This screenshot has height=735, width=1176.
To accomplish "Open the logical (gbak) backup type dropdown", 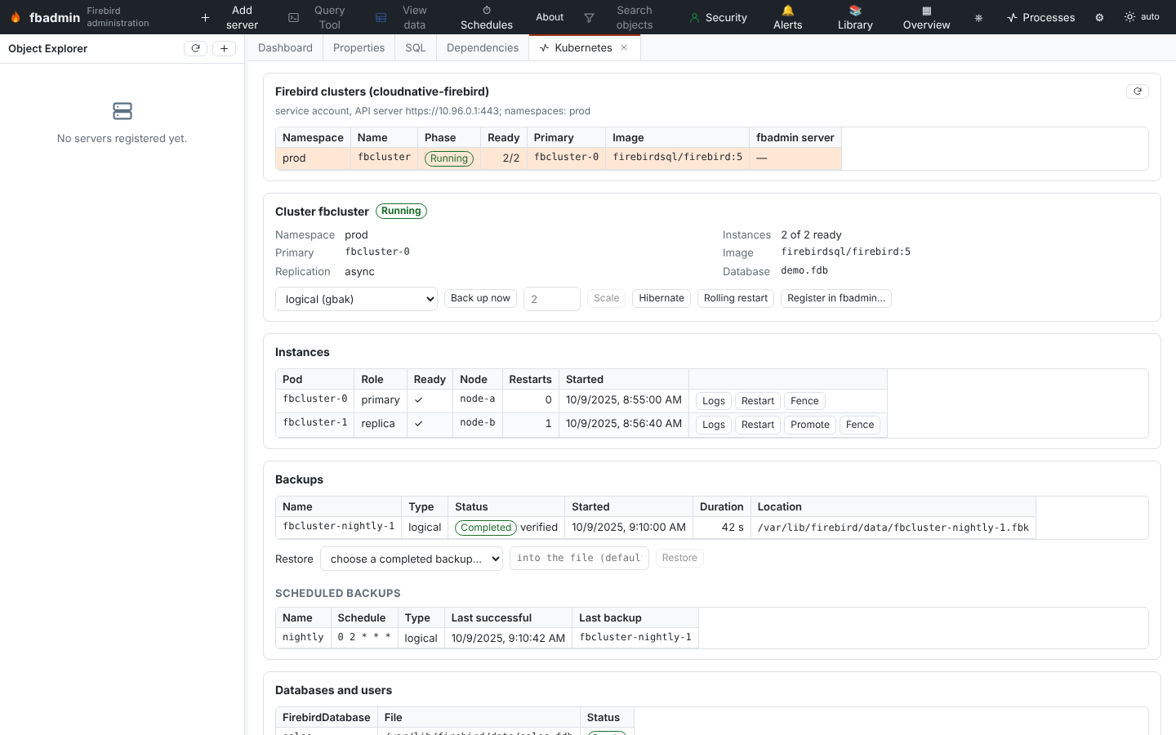I will pyautogui.click(x=356, y=299).
